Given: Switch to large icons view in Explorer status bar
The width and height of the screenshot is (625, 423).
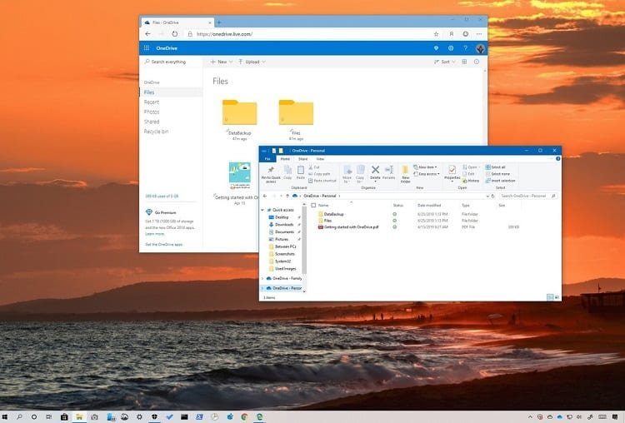Looking at the screenshot, I should click(557, 297).
